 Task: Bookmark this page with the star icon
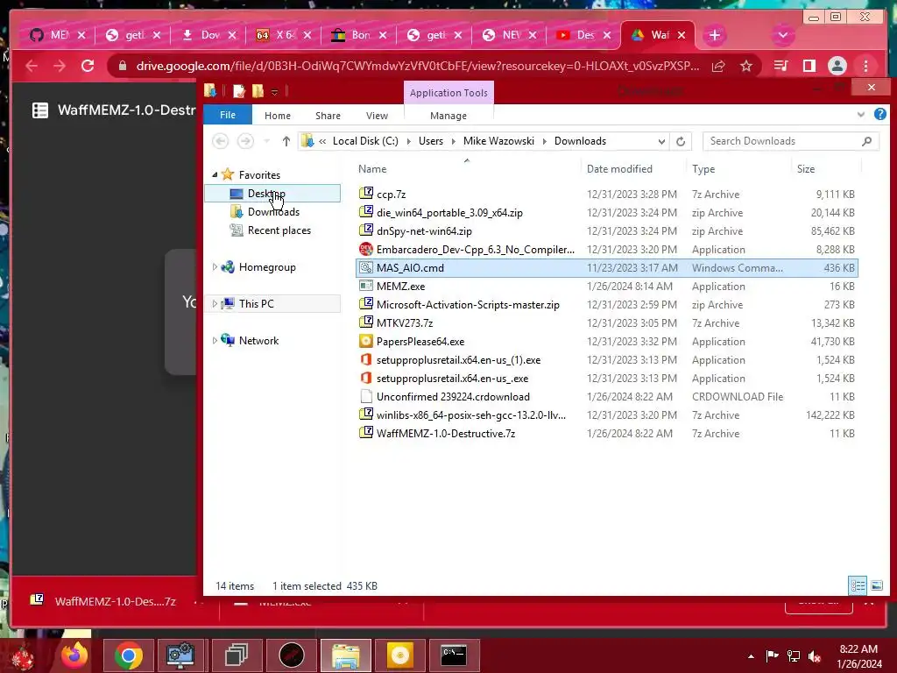point(746,66)
